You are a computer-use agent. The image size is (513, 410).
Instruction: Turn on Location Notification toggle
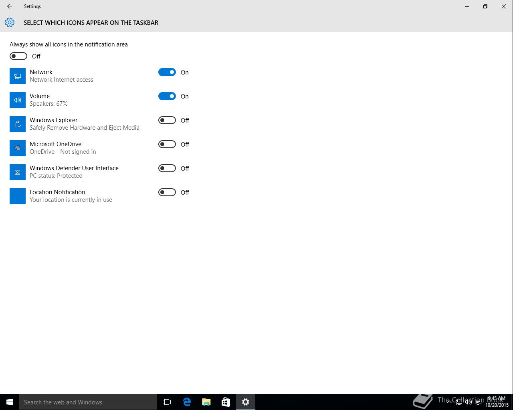(167, 192)
